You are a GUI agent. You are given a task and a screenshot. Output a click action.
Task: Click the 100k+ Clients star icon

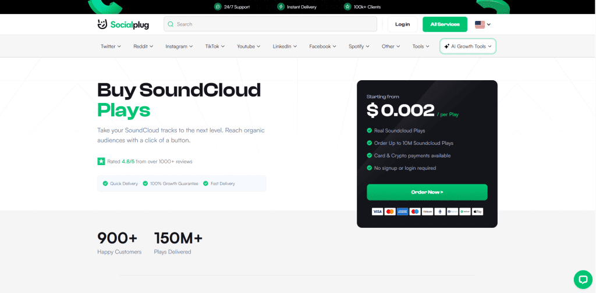(x=347, y=6)
